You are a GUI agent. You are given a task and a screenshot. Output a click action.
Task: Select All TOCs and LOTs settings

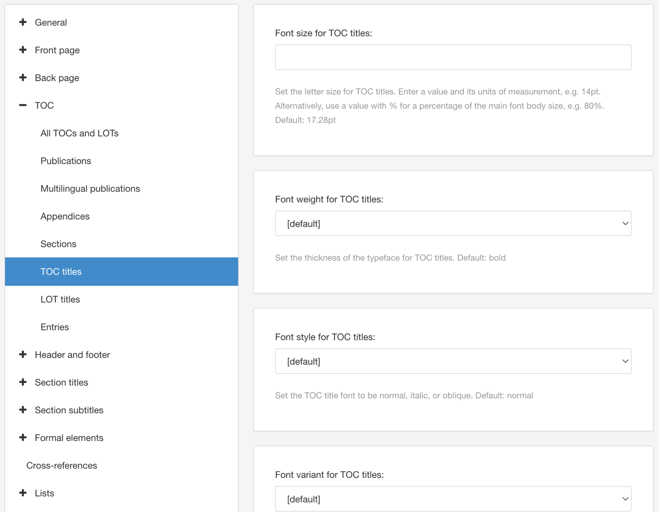pos(79,133)
